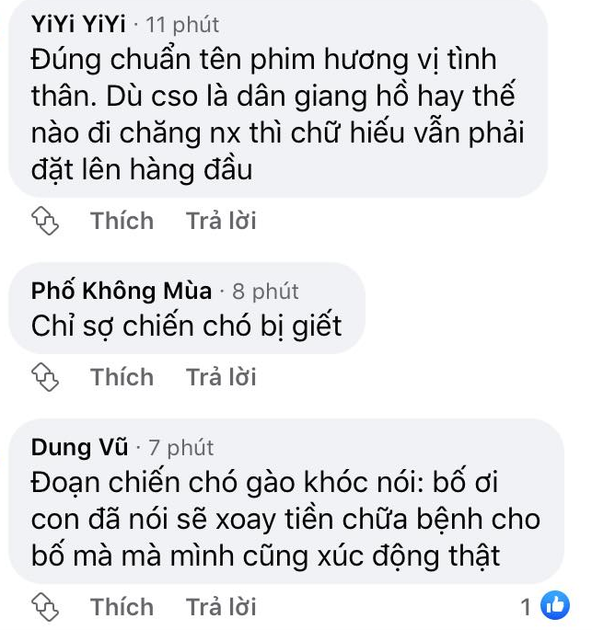Viewport: 592px width, 630px height.
Task: Click the 7 phút timestamp
Action: (x=181, y=448)
